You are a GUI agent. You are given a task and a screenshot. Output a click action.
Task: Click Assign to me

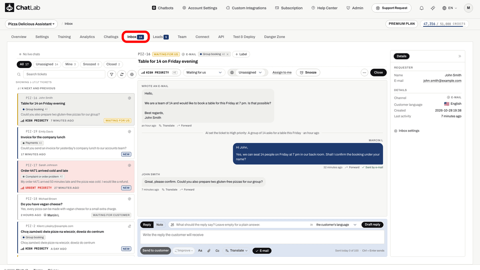(282, 72)
